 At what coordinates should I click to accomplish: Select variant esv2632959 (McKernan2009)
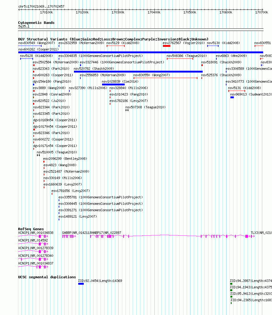pos(81,43)
